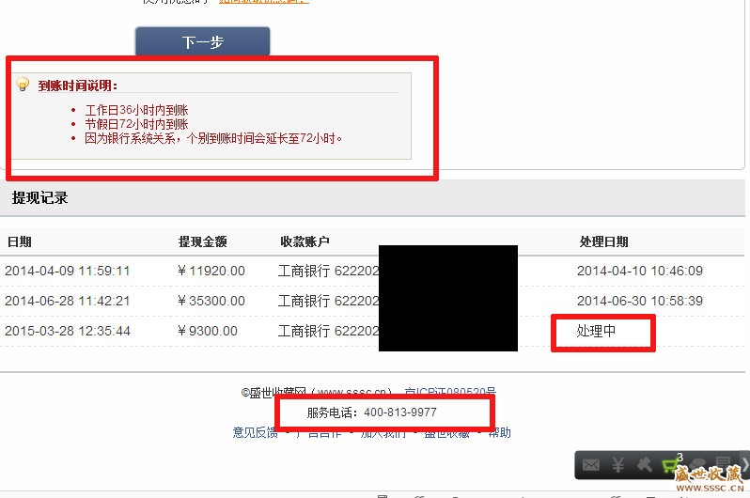Click the 日期 column header
The image size is (750, 498).
[20, 241]
